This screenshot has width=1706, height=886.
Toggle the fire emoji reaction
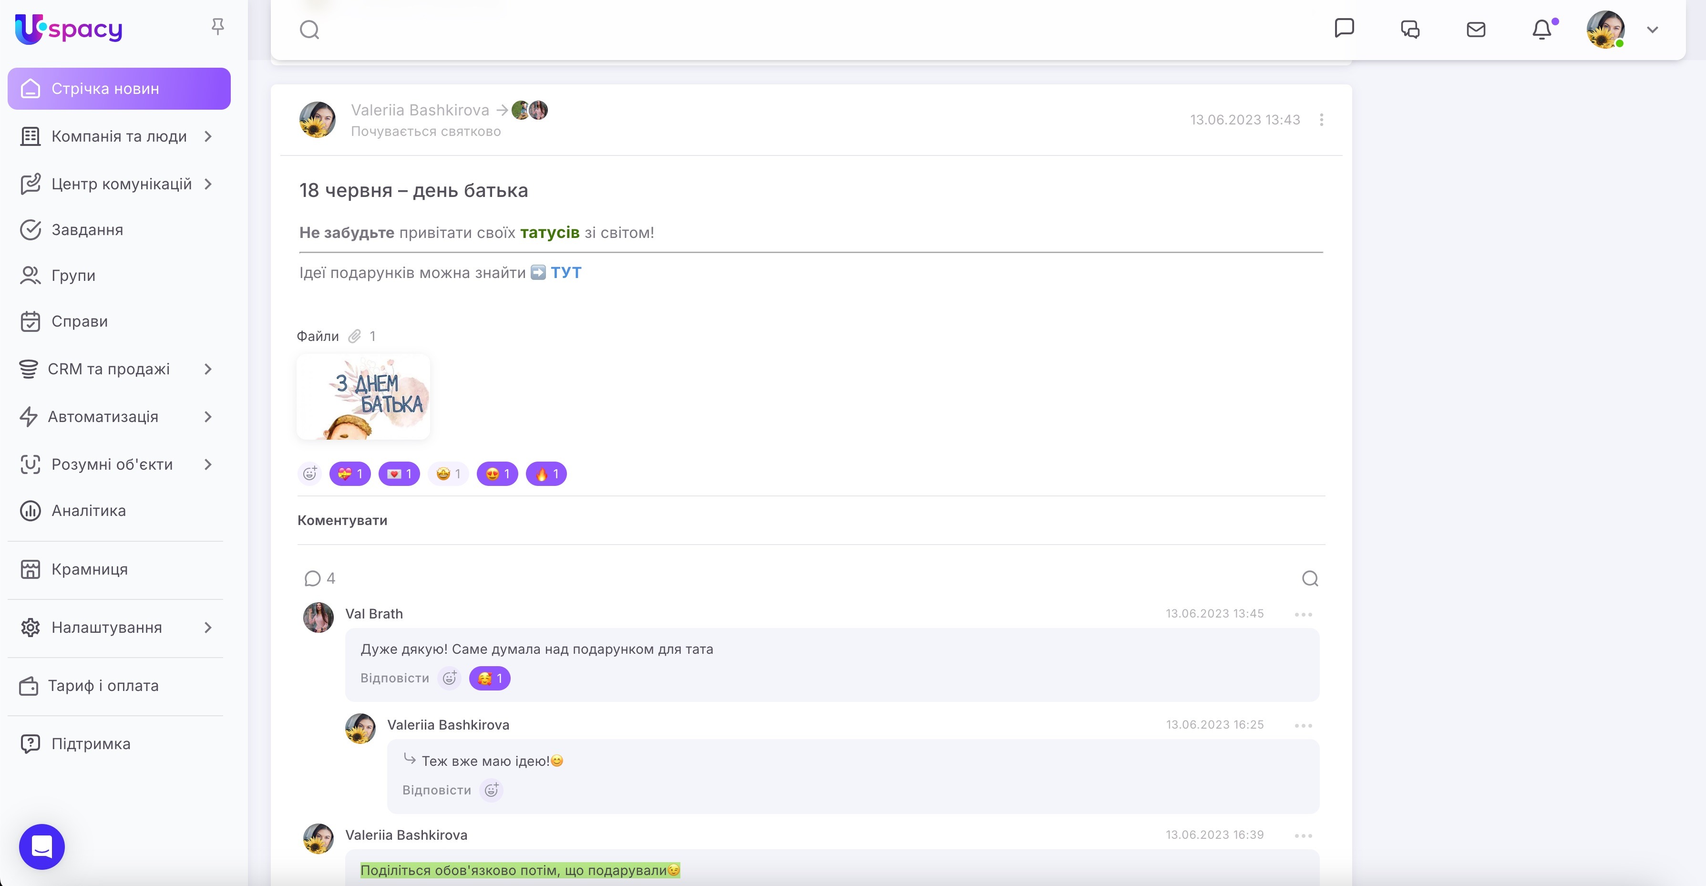(x=546, y=474)
